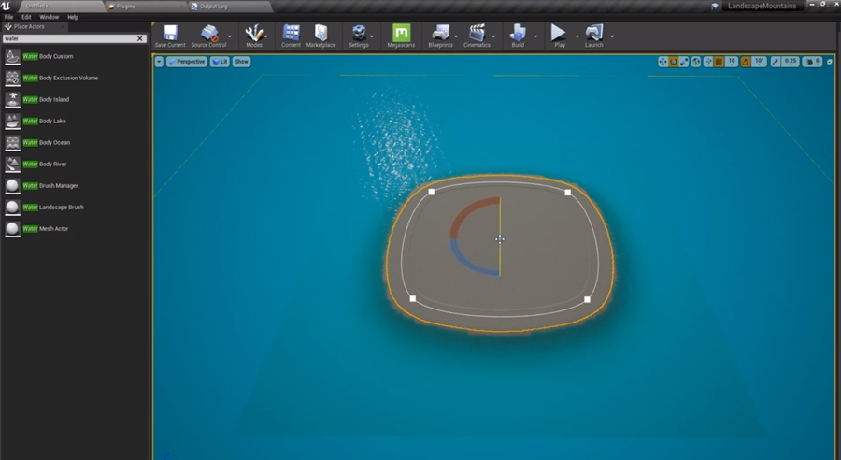Open the Content browser icon
Screen dimensions: 841x460
click(291, 36)
